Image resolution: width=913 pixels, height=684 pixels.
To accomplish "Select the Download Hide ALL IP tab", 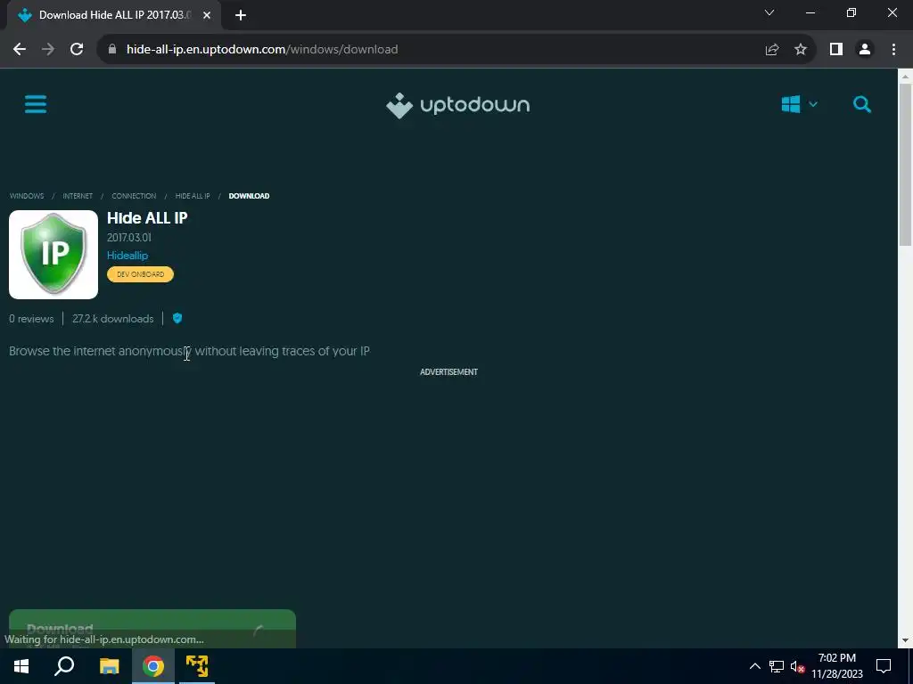I will point(113,15).
